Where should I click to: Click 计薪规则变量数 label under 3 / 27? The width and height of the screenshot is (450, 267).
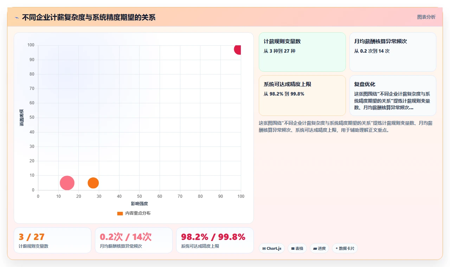click(x=33, y=246)
